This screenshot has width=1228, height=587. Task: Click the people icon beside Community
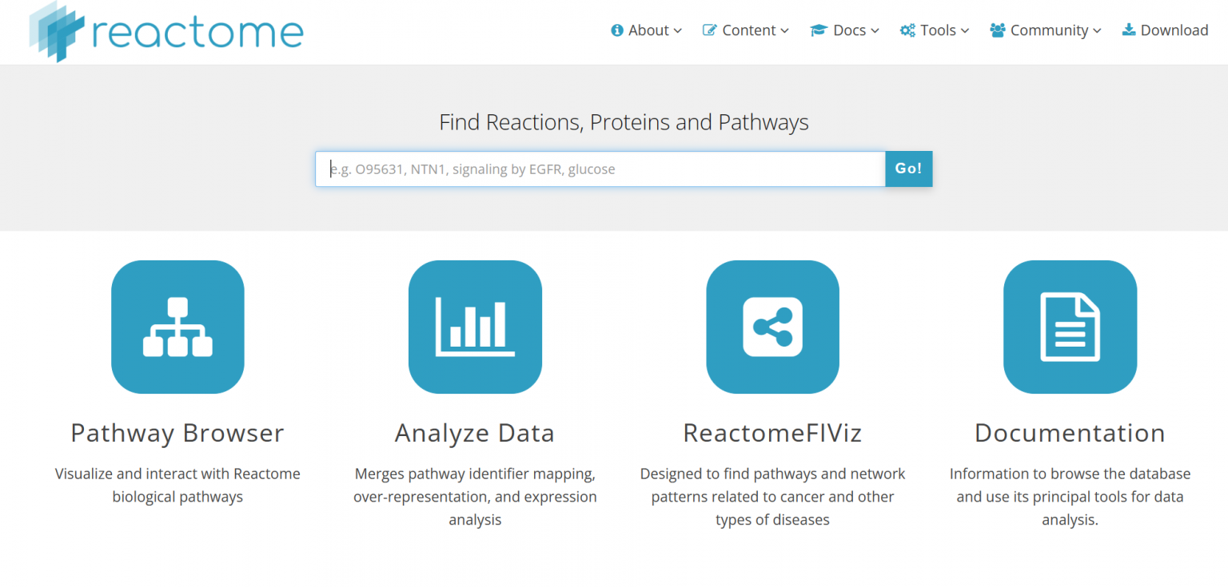point(997,30)
